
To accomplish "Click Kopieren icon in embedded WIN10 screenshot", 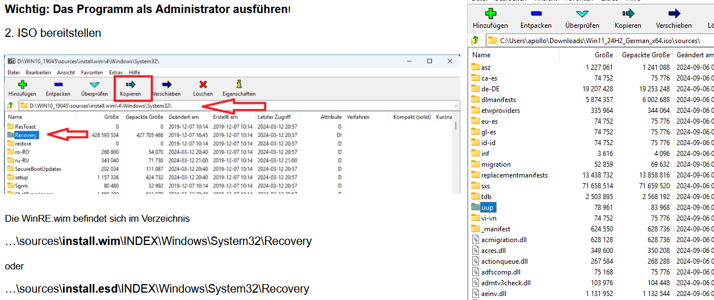I will [x=131, y=84].
